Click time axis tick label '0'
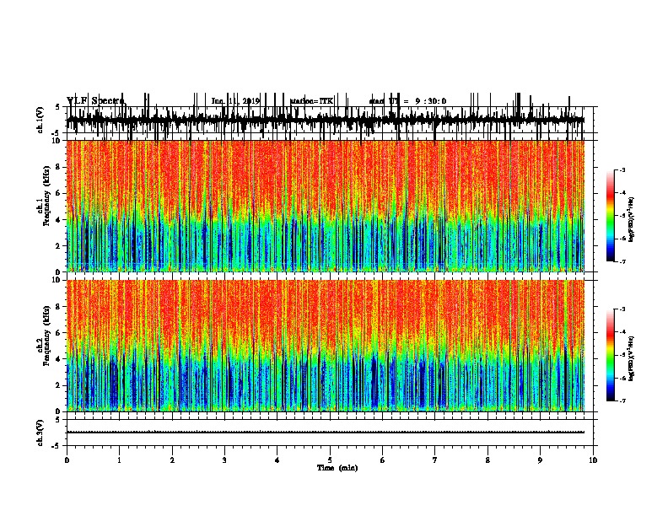Image resolution: width=668 pixels, height=516 pixels. 67,460
